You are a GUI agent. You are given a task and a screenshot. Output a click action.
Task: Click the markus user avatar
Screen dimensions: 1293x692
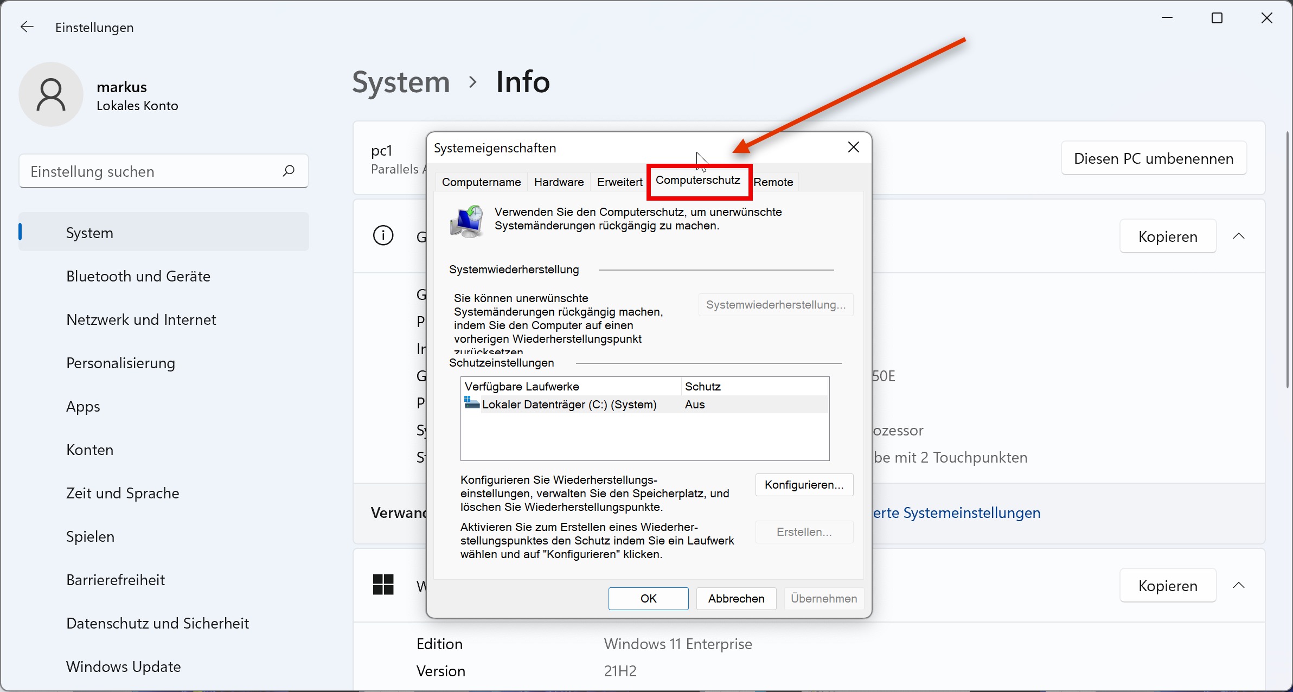tap(51, 94)
